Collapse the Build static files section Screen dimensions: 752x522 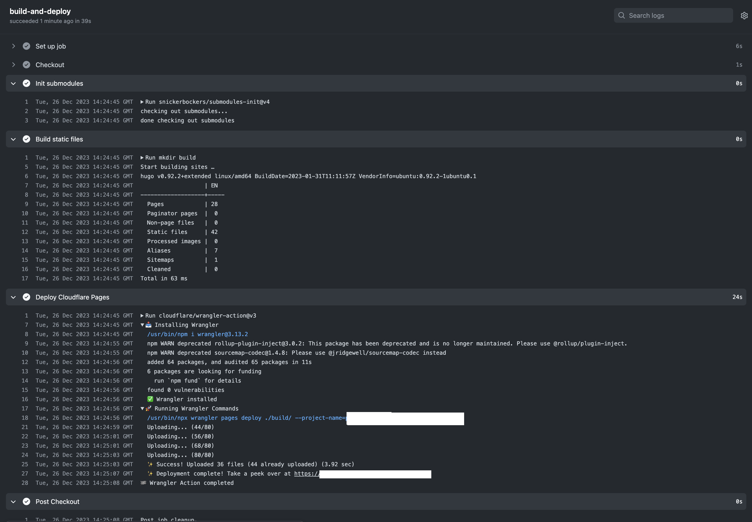click(x=13, y=139)
